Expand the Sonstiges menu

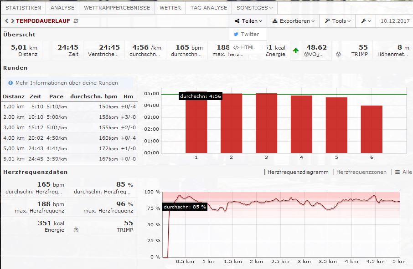(x=254, y=8)
